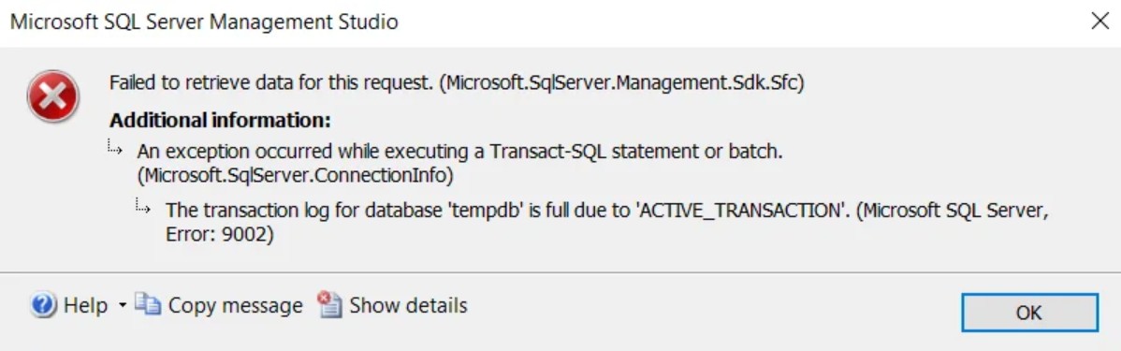The height and width of the screenshot is (351, 1121).
Task: Click the arrow beside 'An exception occurred'
Action: 115,149
